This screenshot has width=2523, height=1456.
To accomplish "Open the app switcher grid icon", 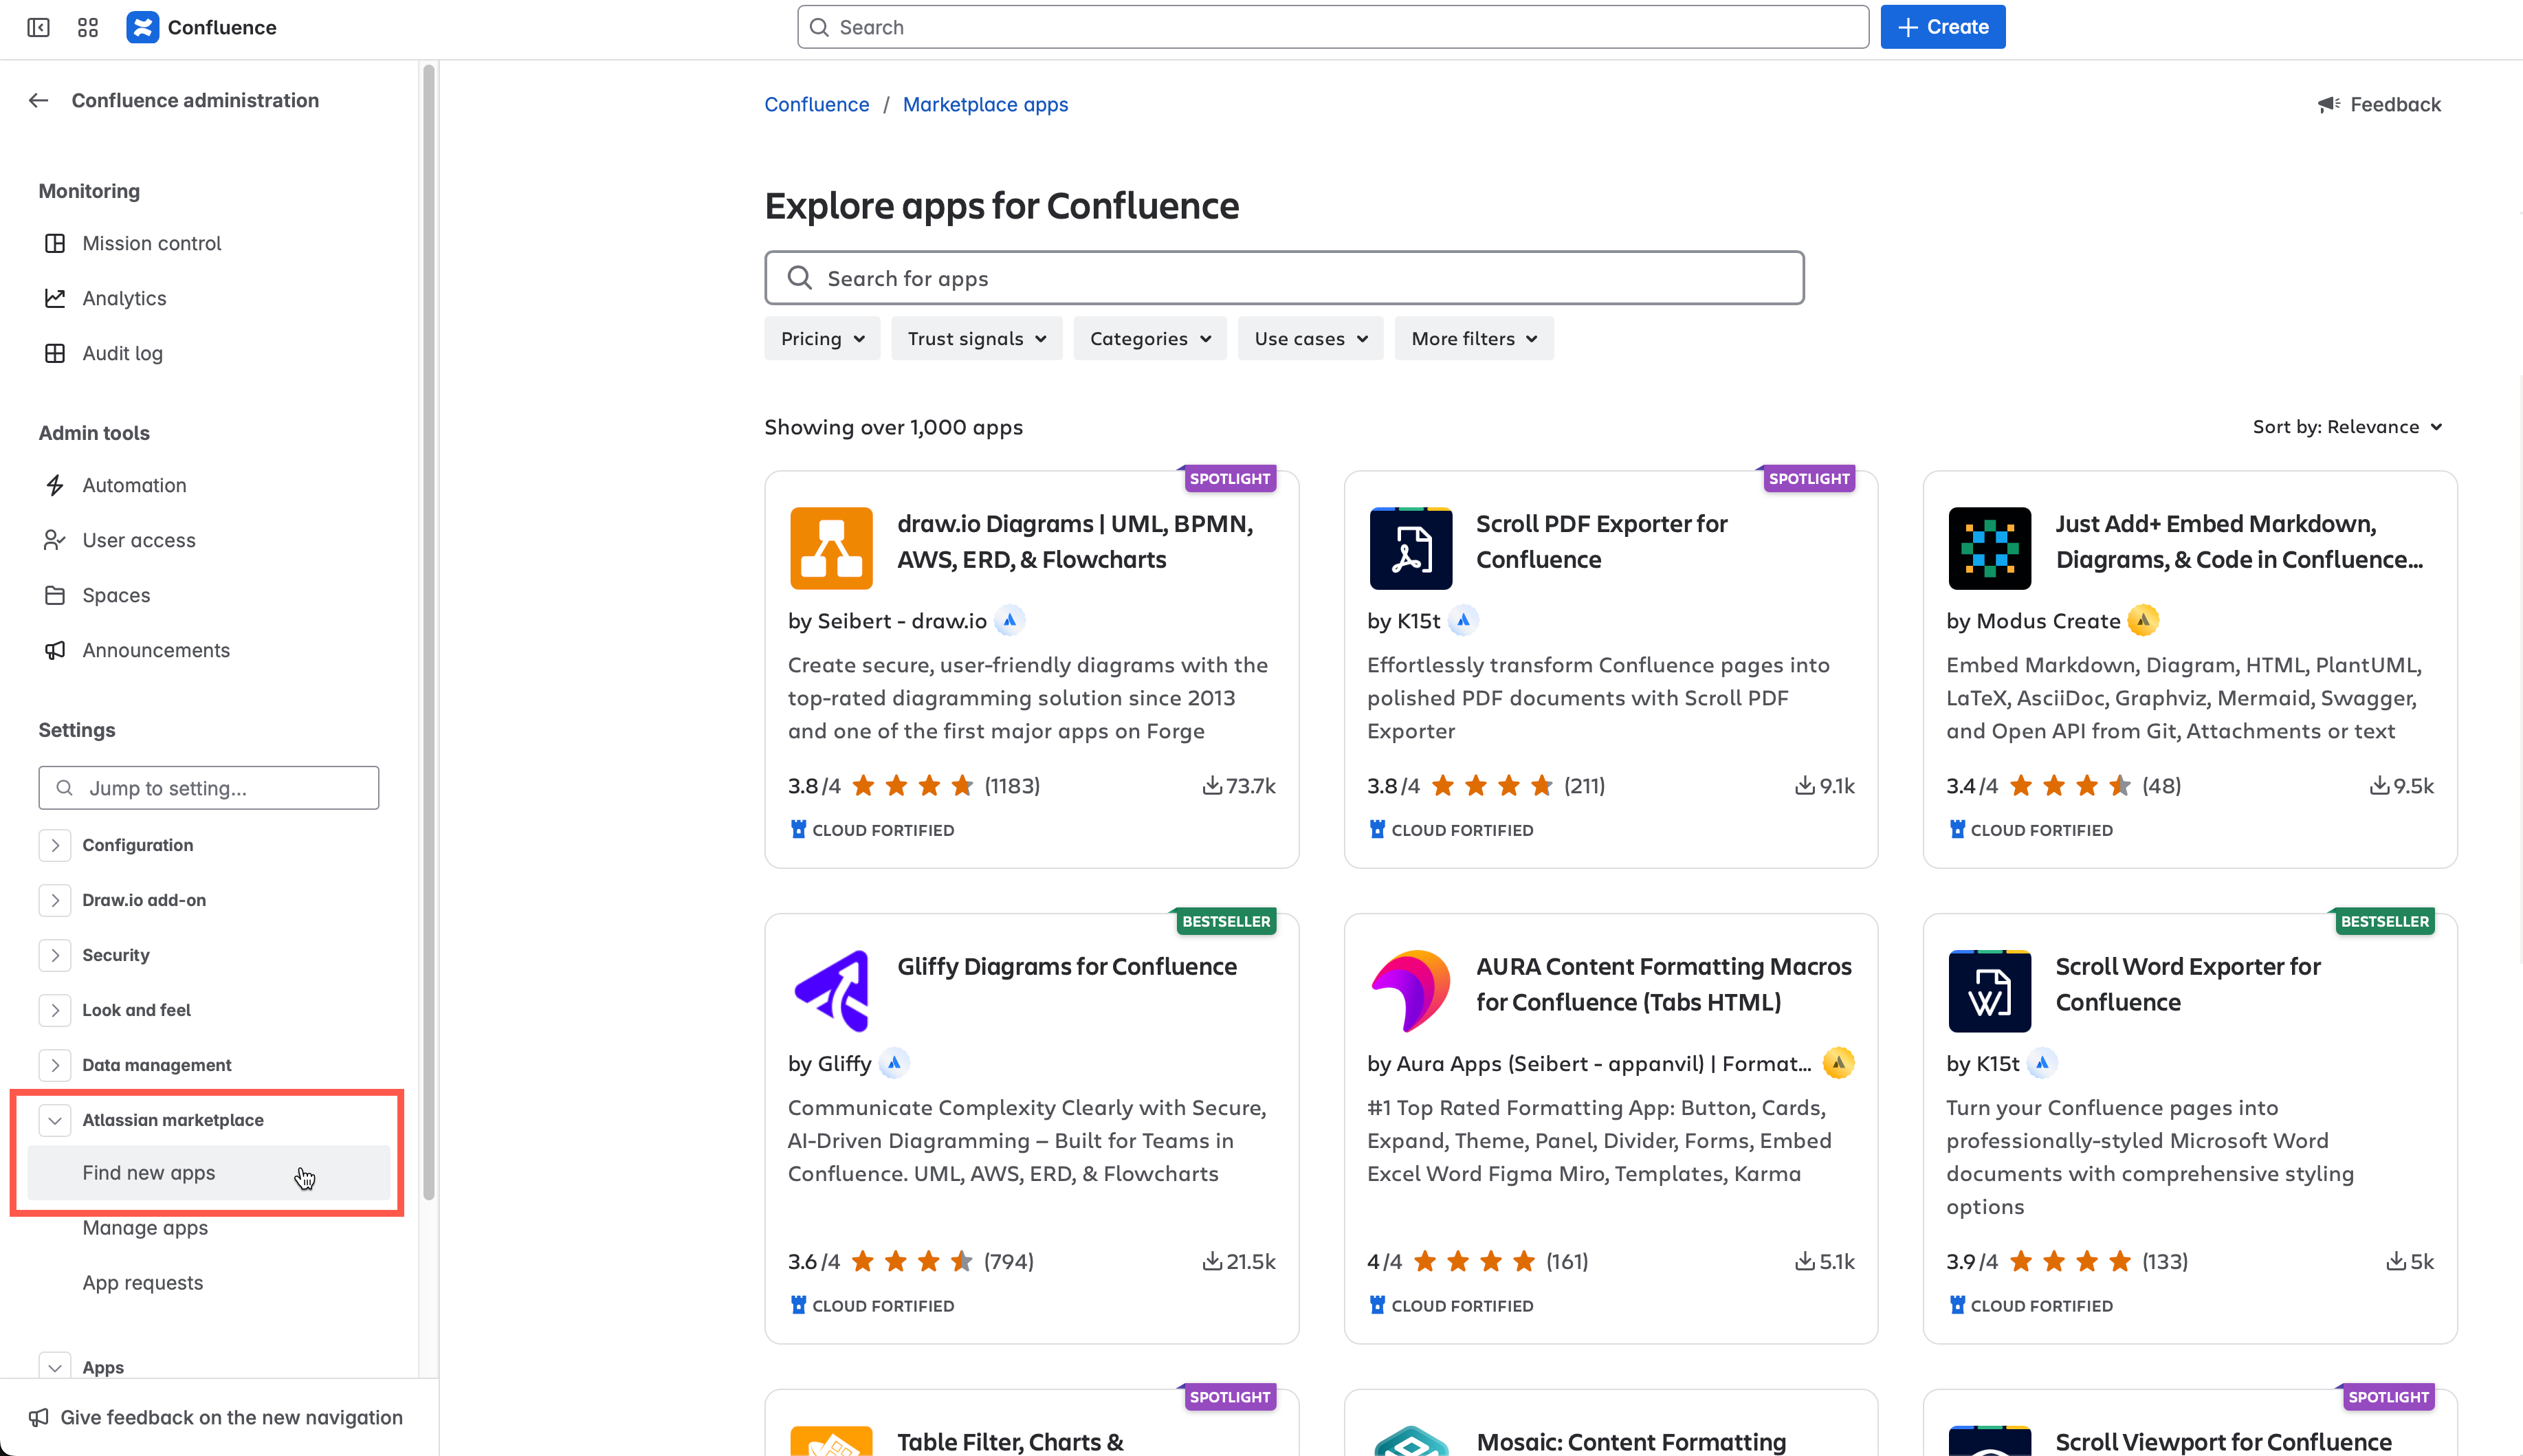I will click(87, 27).
